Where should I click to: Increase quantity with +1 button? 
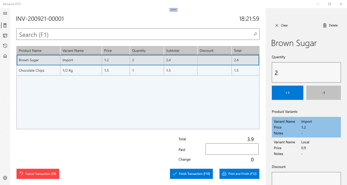(287, 93)
